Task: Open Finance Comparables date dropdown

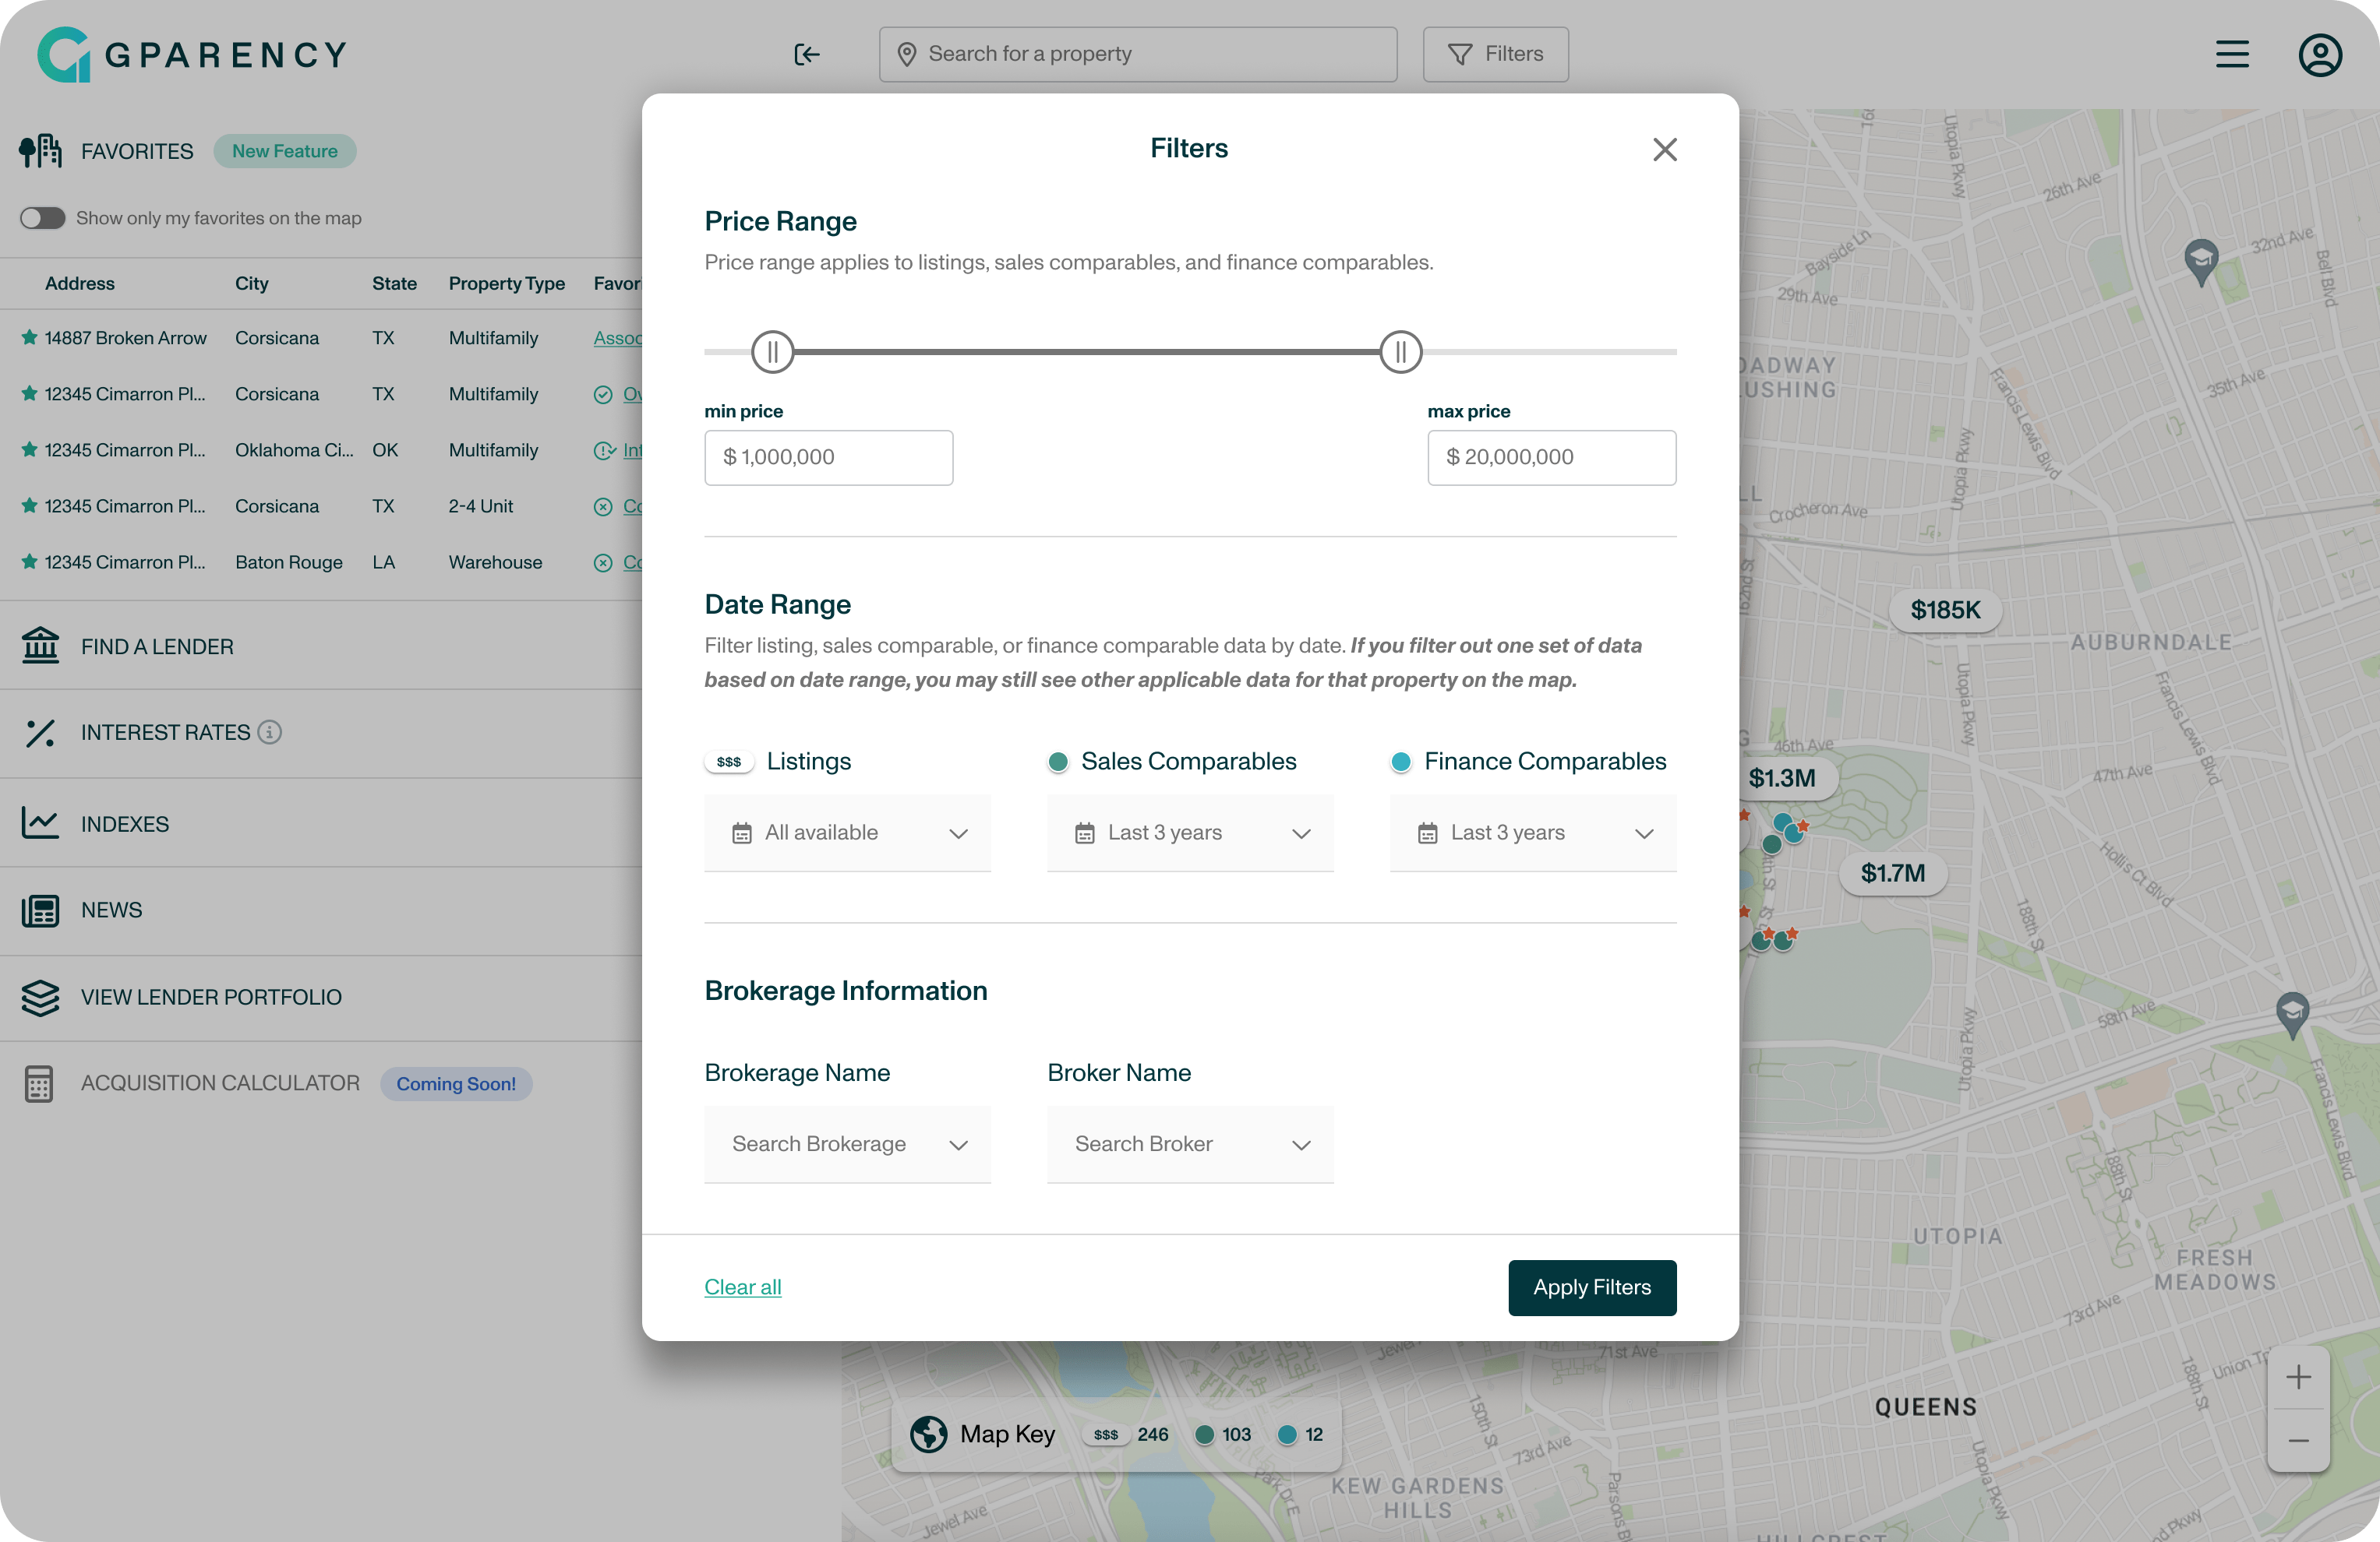Action: click(x=1532, y=833)
